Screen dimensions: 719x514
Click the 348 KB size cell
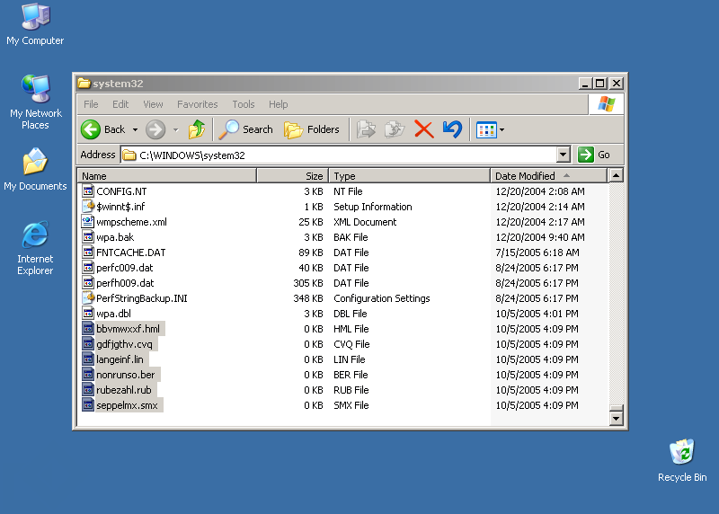[x=308, y=298]
